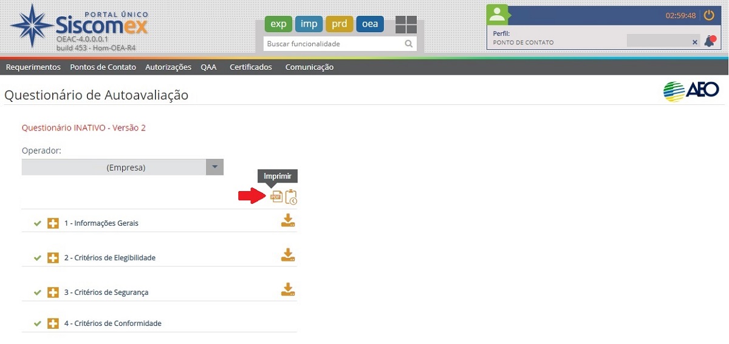729x344 pixels.
Task: Open the four-squares modules grid icon
Action: pyautogui.click(x=406, y=24)
